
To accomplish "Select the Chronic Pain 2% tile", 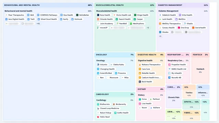I will [173, 99].
